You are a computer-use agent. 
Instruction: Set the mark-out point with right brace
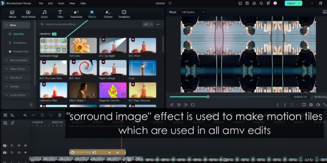coord(284,105)
